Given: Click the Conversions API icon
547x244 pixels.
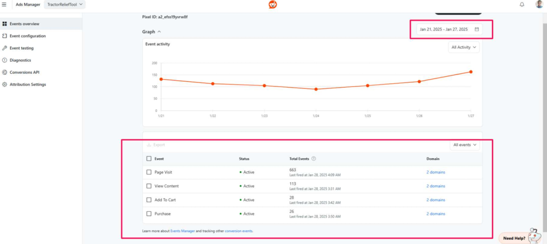Looking at the screenshot, I should pyautogui.click(x=4, y=72).
